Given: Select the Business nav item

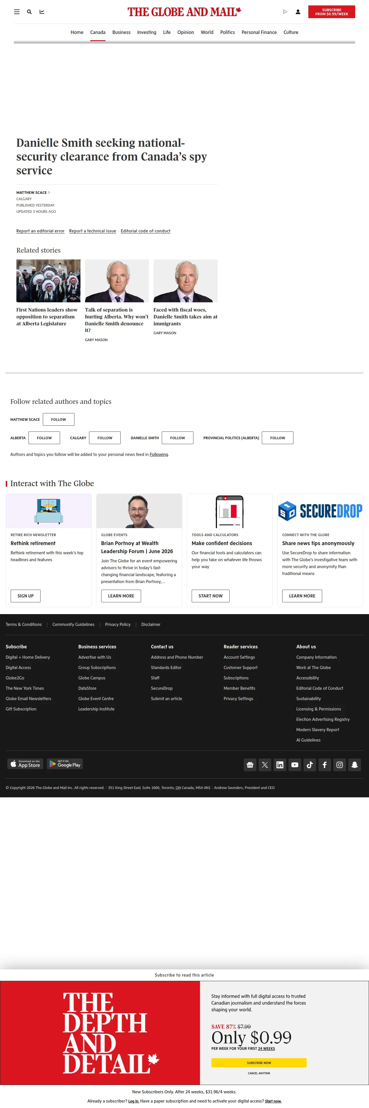Looking at the screenshot, I should [121, 32].
